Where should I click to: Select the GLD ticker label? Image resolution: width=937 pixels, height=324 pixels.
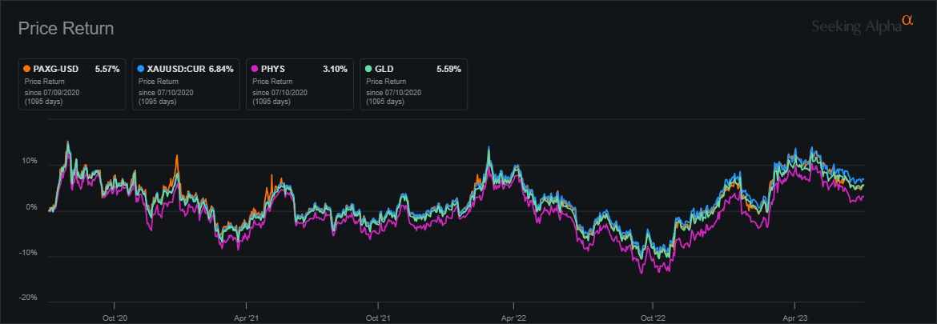tap(384, 70)
